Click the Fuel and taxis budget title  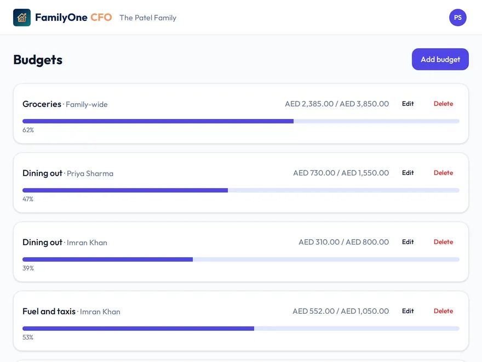point(49,311)
